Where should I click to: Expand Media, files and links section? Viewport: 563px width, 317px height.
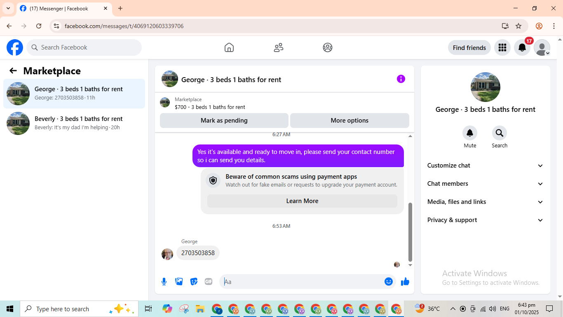(x=486, y=202)
